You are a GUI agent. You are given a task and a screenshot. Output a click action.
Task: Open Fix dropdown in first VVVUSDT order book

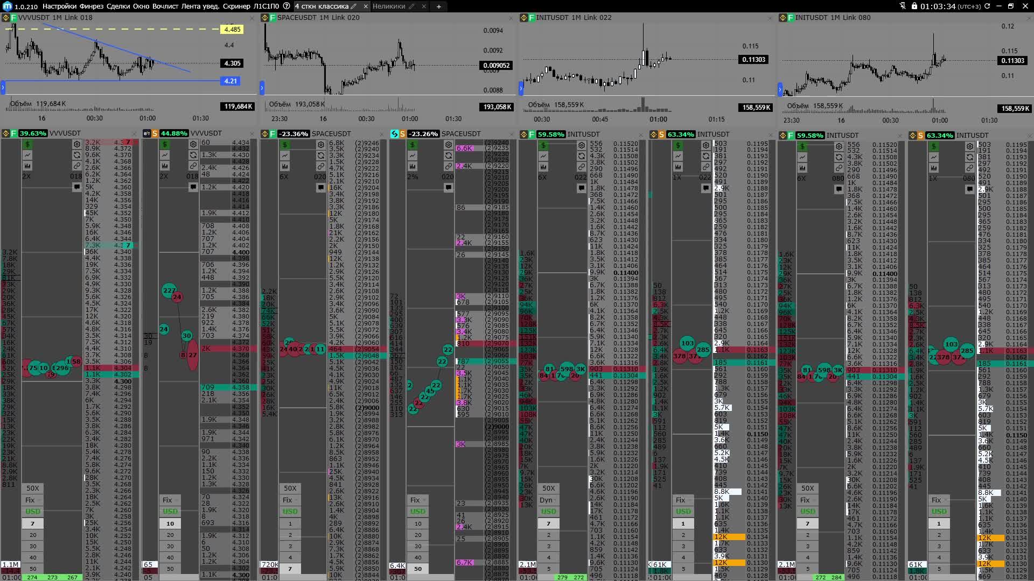(x=33, y=500)
